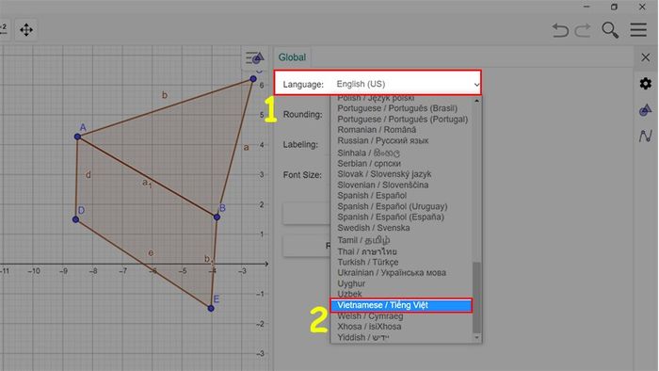Select Spanish / Español (España) option

[x=391, y=218]
